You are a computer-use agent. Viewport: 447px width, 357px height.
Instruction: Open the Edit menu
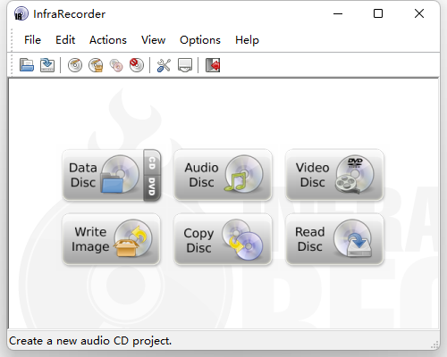click(65, 40)
